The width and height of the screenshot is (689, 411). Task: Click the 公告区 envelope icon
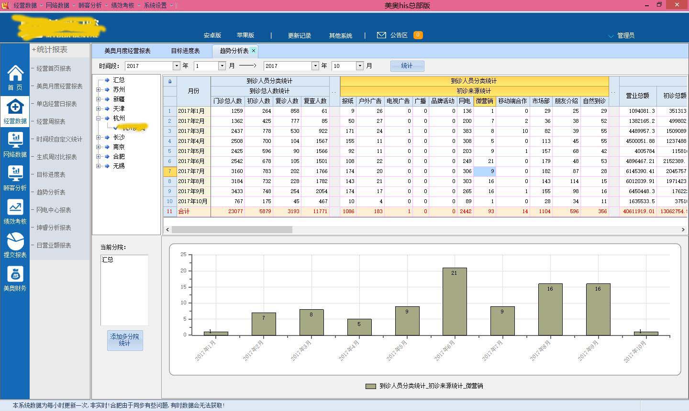(x=381, y=35)
